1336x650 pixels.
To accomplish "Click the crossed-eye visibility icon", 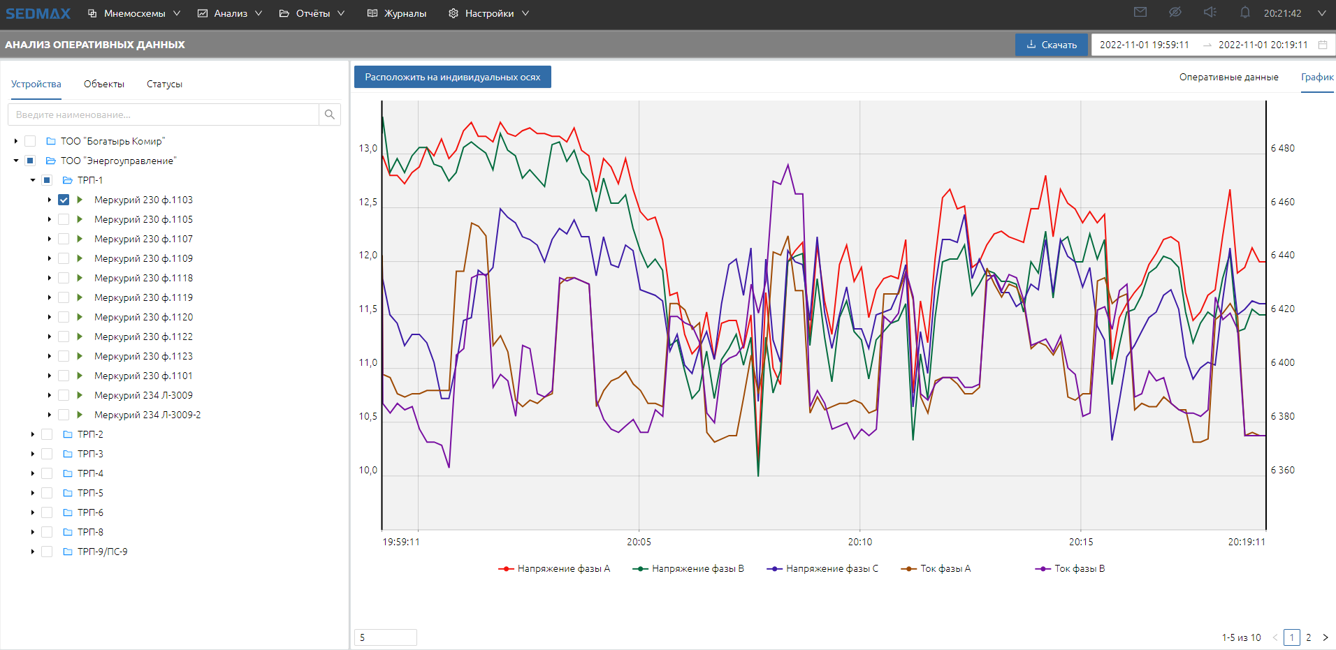I will pyautogui.click(x=1175, y=13).
